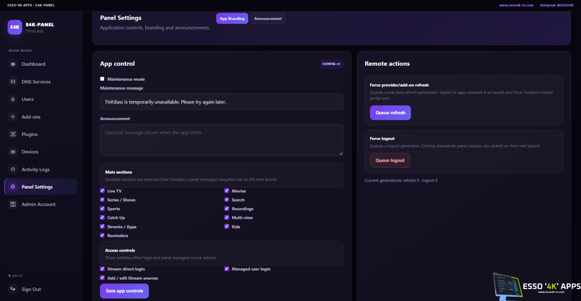
Task: Click the Plugins icon in main menu
Action: [x=13, y=135]
